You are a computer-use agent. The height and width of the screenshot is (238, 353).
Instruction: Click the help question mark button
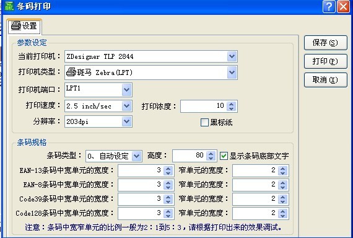[x=329, y=7]
